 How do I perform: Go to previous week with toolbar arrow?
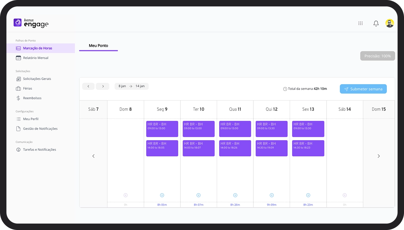pos(88,86)
